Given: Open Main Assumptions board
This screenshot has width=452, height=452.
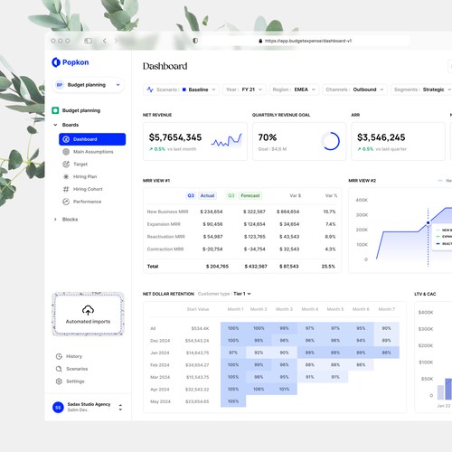Looking at the screenshot, I should pyautogui.click(x=93, y=152).
